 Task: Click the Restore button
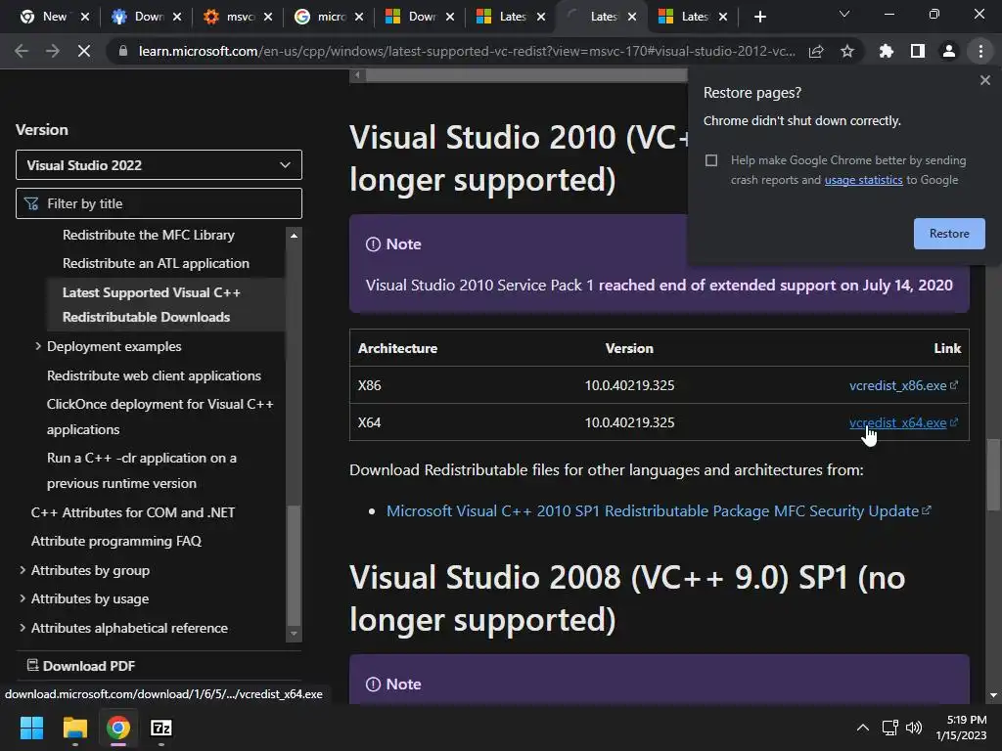click(949, 234)
